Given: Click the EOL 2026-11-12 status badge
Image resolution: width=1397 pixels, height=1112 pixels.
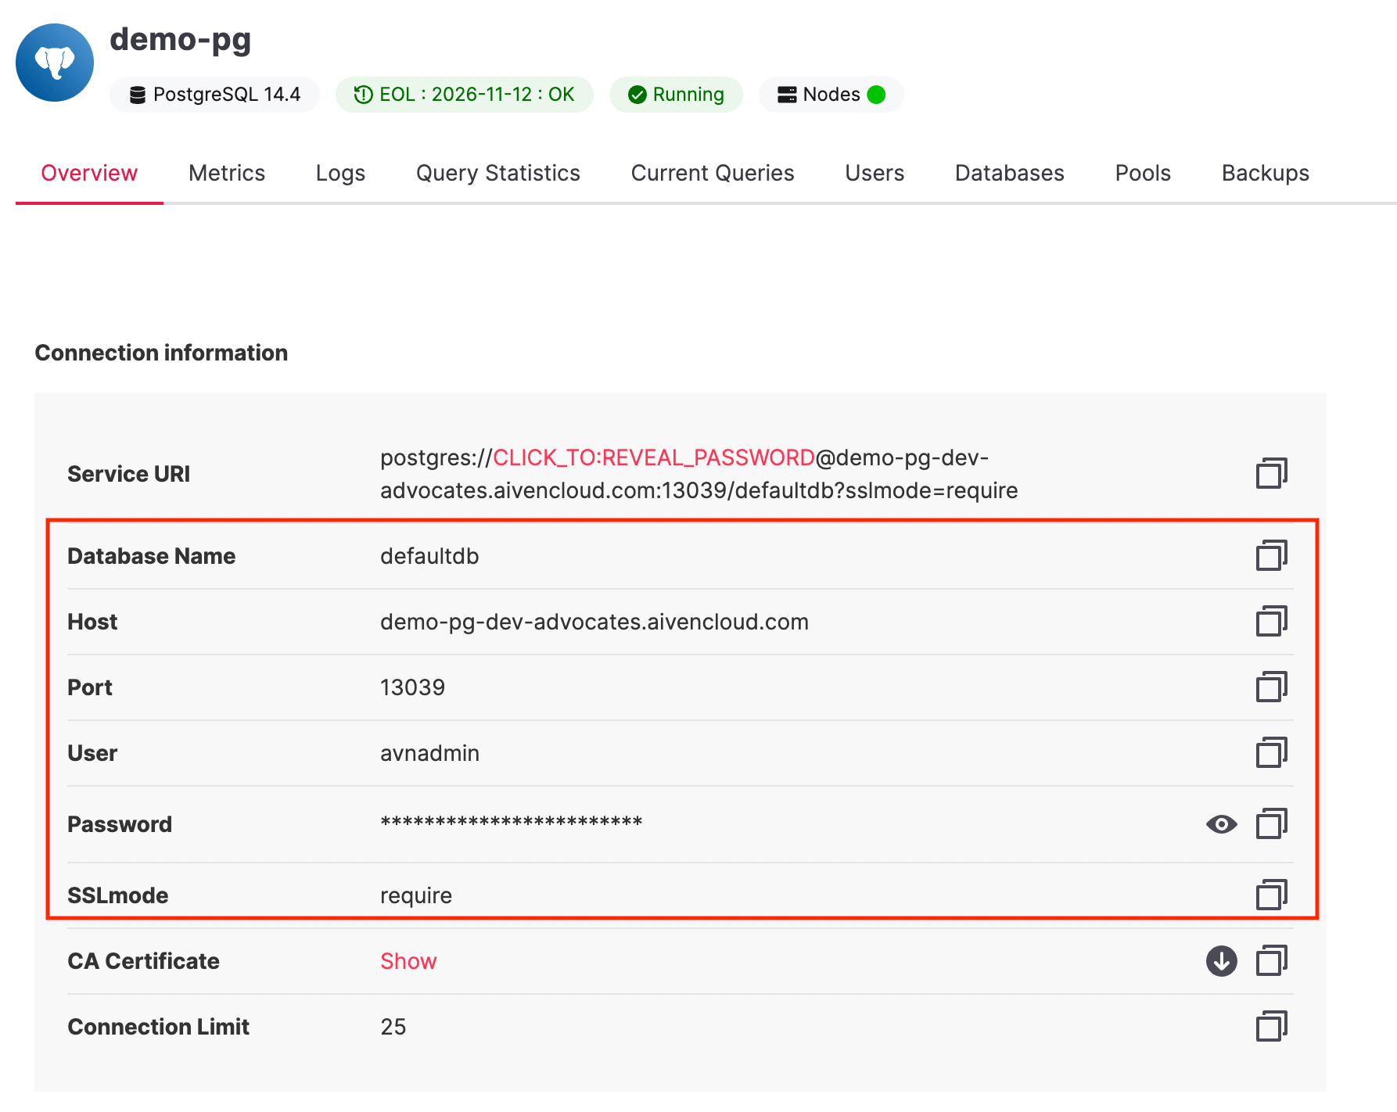Looking at the screenshot, I should tap(464, 95).
